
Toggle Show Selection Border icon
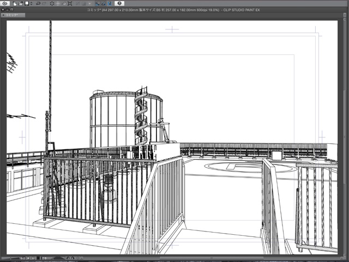click(x=89, y=3)
